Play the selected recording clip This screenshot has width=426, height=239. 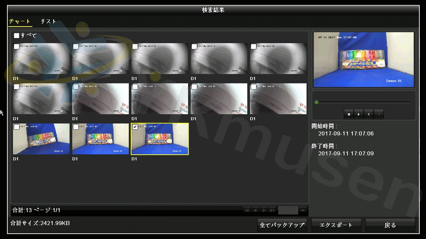coord(358,114)
